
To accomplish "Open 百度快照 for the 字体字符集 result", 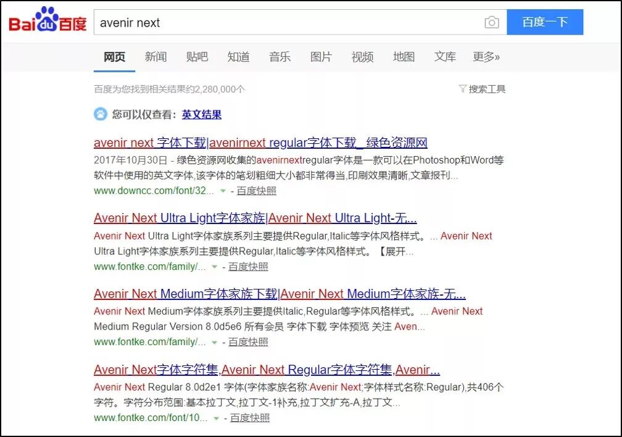I will pyautogui.click(x=249, y=418).
